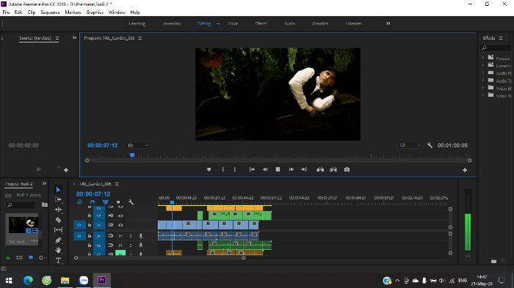Image resolution: width=514 pixels, height=288 pixels.
Task: Click Program monitor blue playhead marker
Action: pyautogui.click(x=132, y=155)
